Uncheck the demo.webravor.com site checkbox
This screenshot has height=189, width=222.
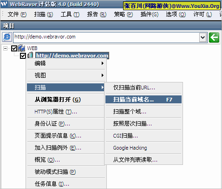pos(23,56)
